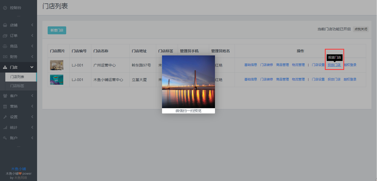Click the 财务 money icon
This screenshot has height=181, width=377.
click(x=5, y=57)
